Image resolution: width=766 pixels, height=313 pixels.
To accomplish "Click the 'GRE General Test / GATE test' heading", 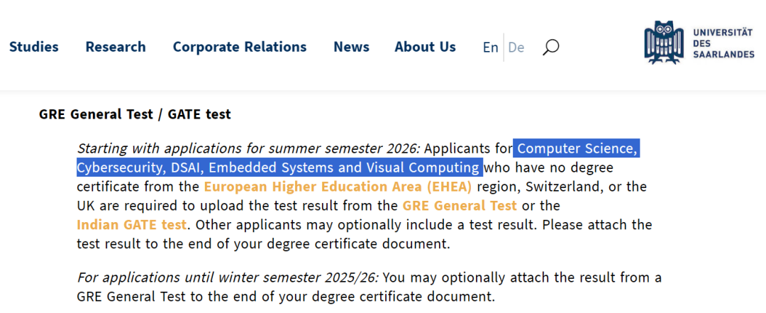I will tap(135, 114).
